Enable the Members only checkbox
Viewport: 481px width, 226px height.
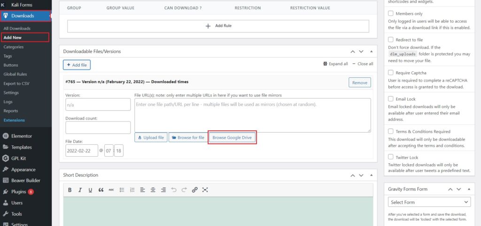coord(391,14)
